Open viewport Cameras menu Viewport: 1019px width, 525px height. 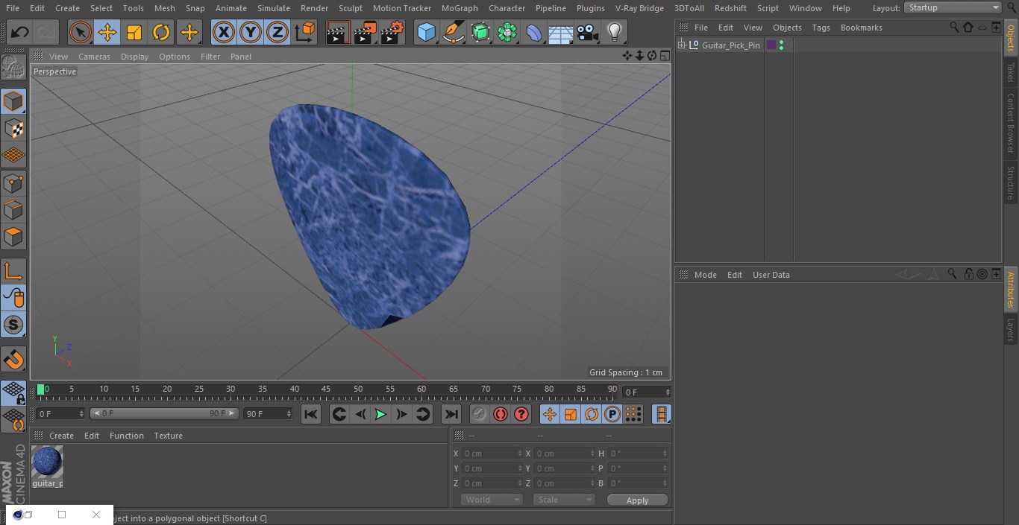coord(94,57)
